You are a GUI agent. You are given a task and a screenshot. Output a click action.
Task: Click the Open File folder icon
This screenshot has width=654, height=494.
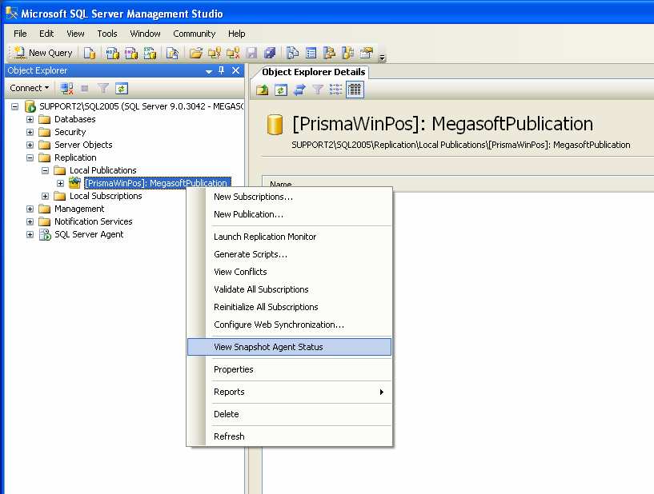pos(195,53)
